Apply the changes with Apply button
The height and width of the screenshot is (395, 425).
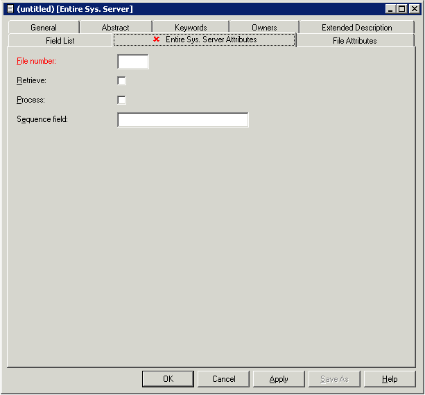tap(279, 379)
